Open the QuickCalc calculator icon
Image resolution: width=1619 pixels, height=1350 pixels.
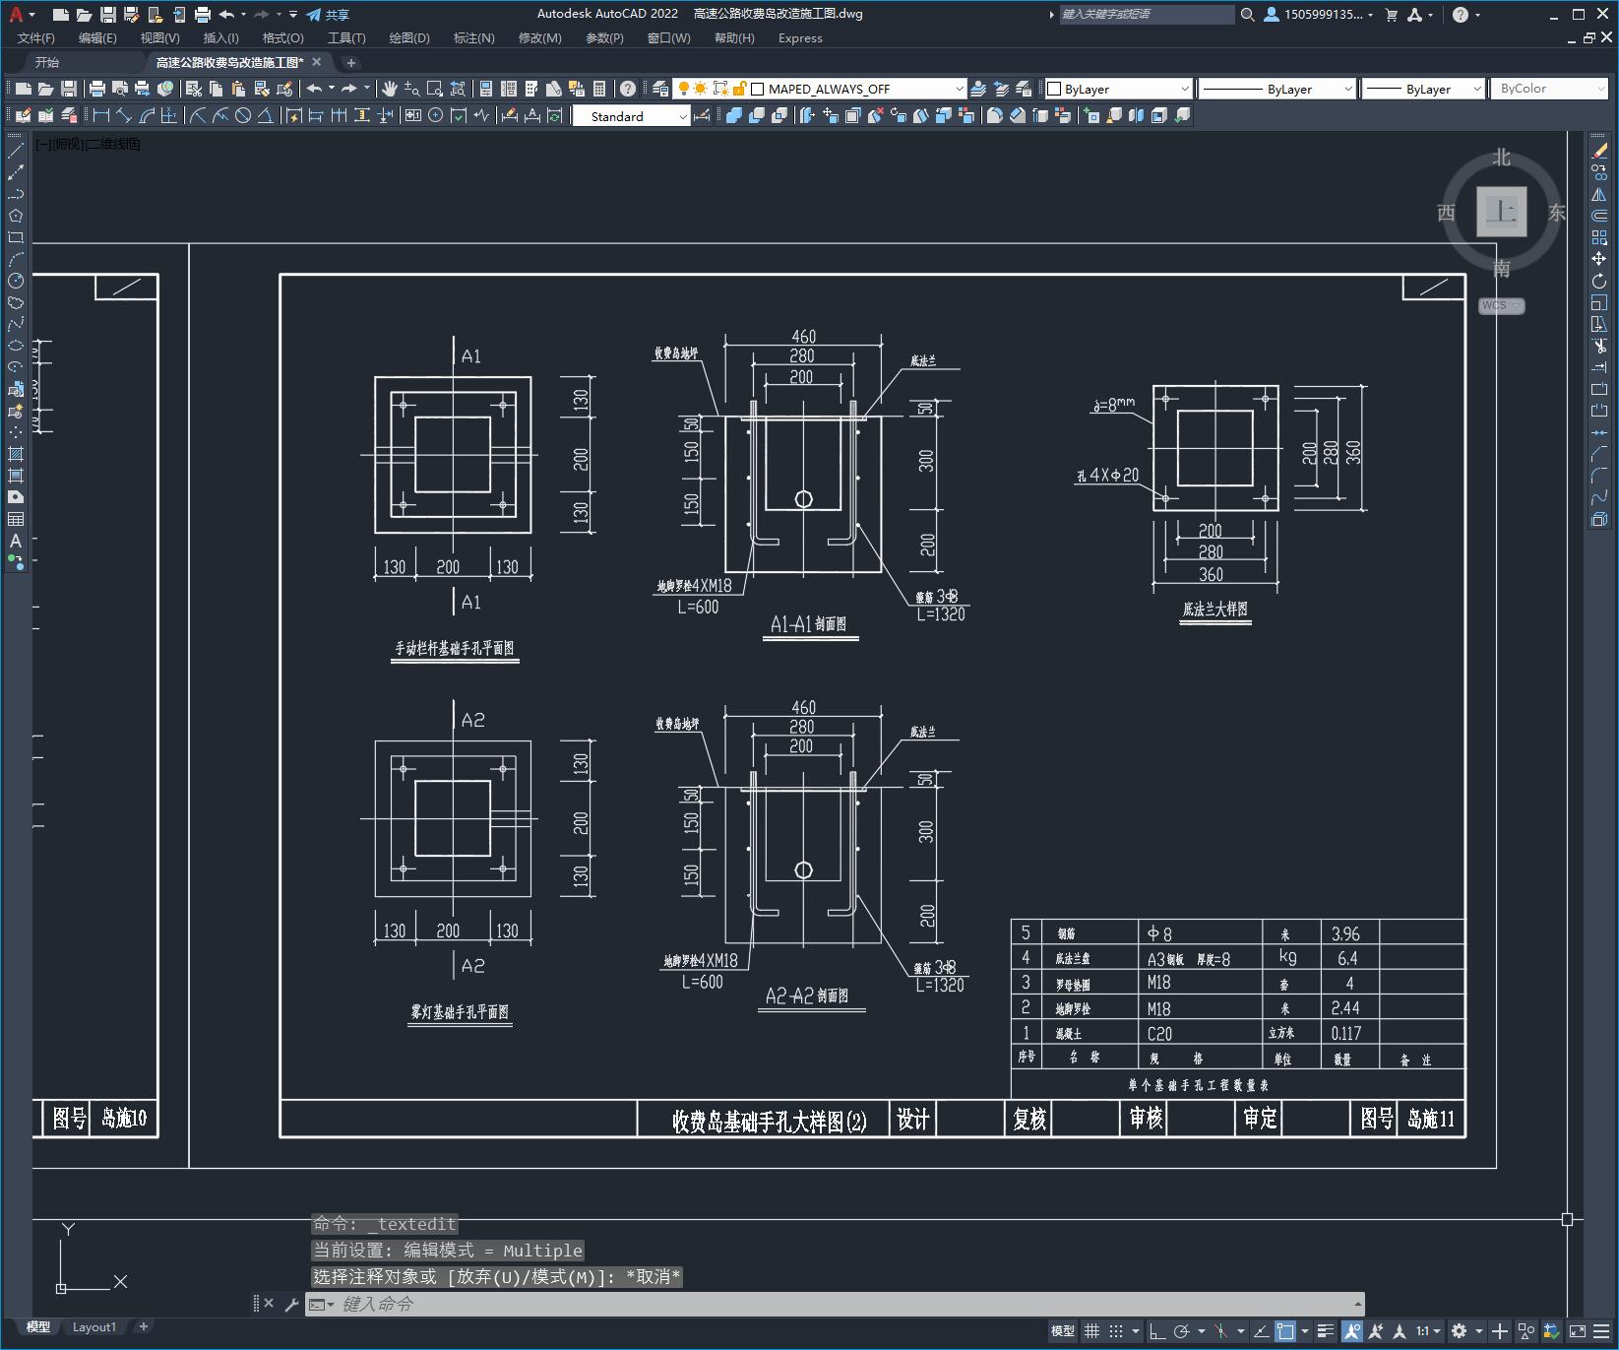click(x=599, y=89)
